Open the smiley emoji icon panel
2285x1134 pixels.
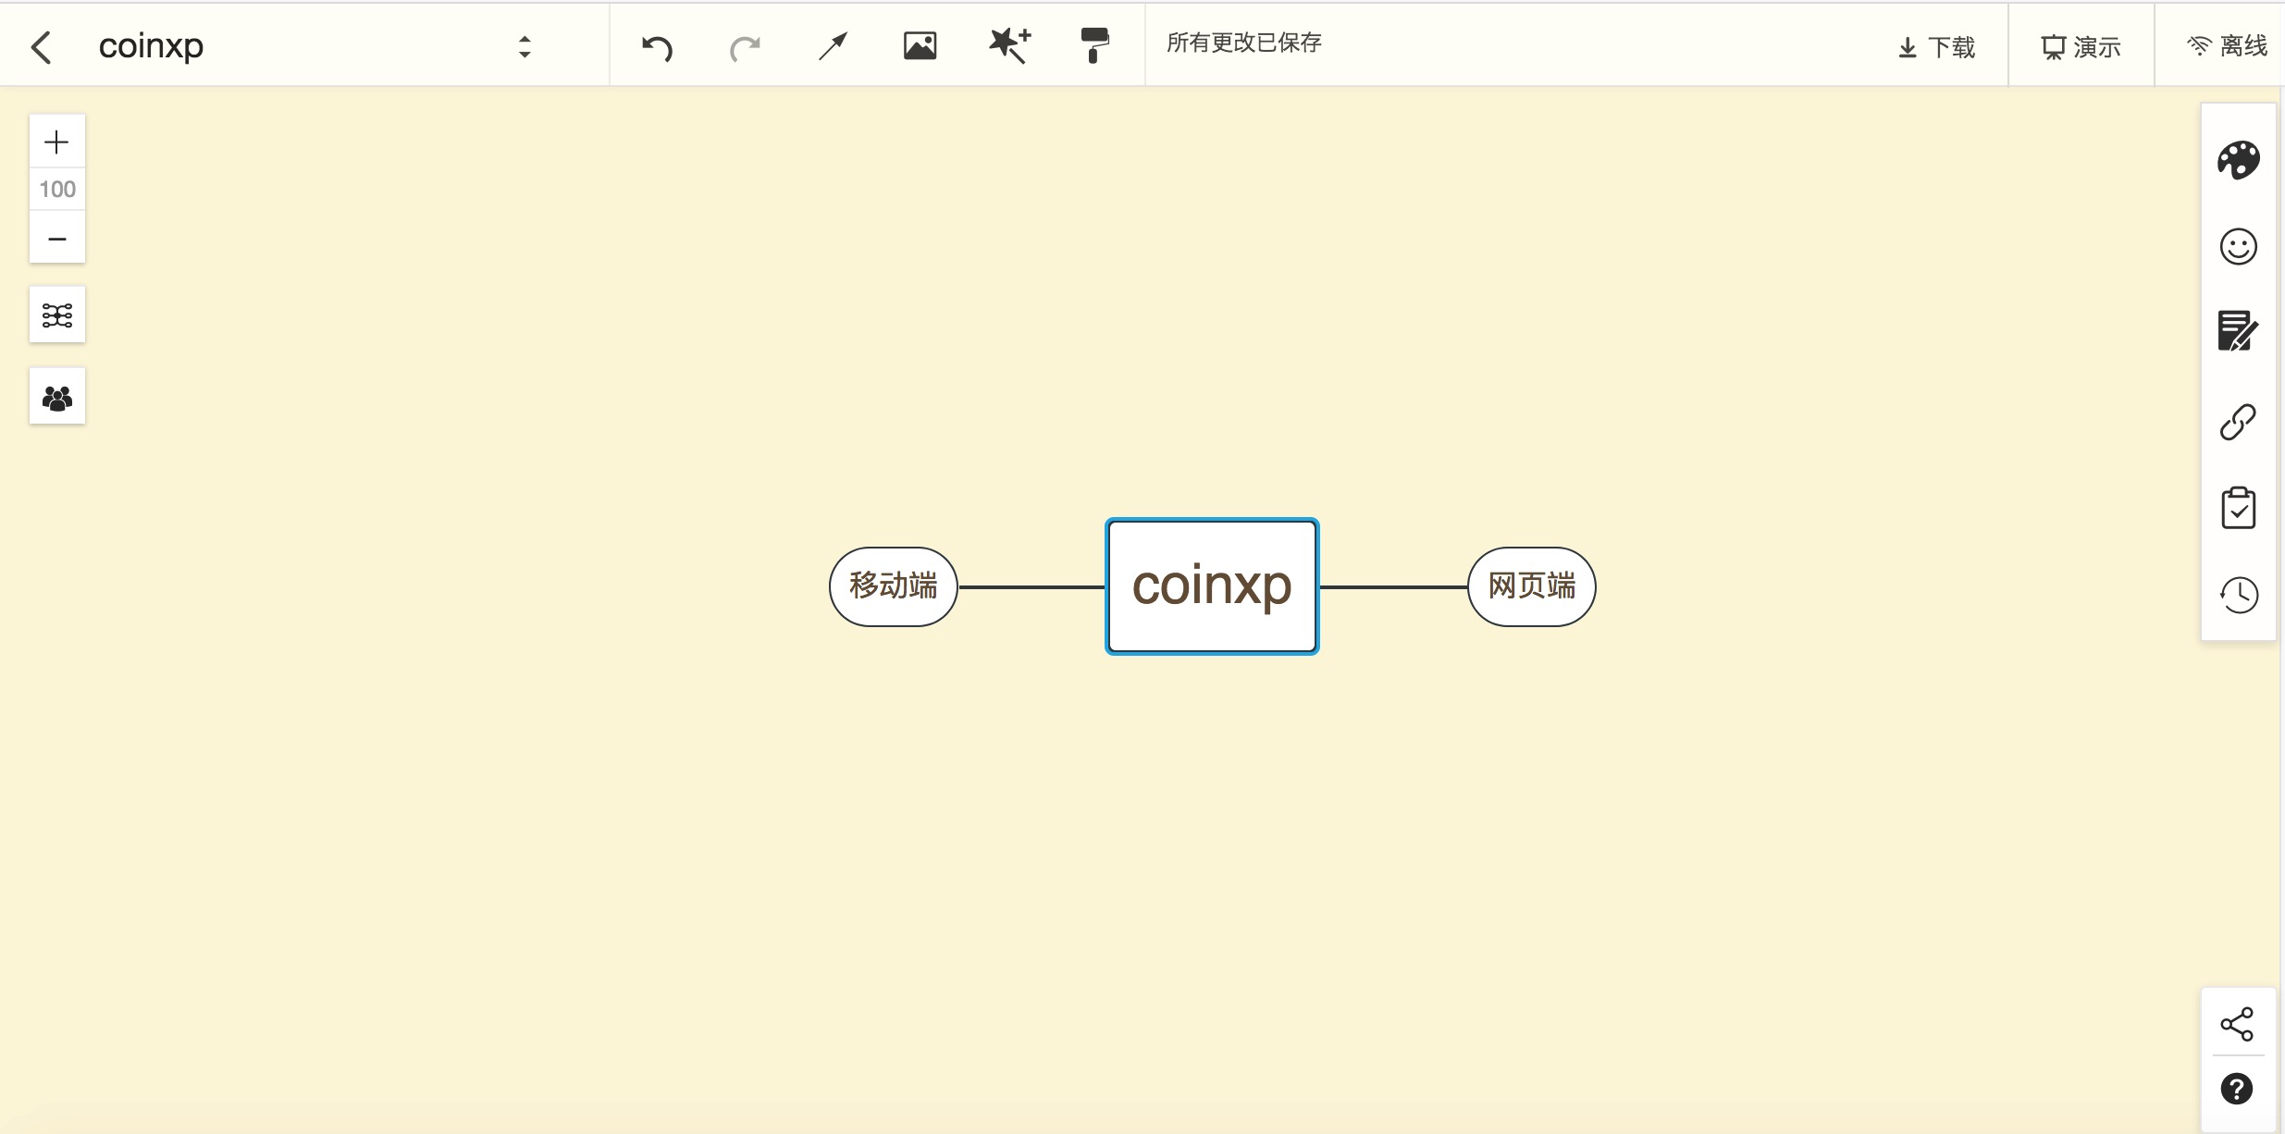pos(2238,247)
